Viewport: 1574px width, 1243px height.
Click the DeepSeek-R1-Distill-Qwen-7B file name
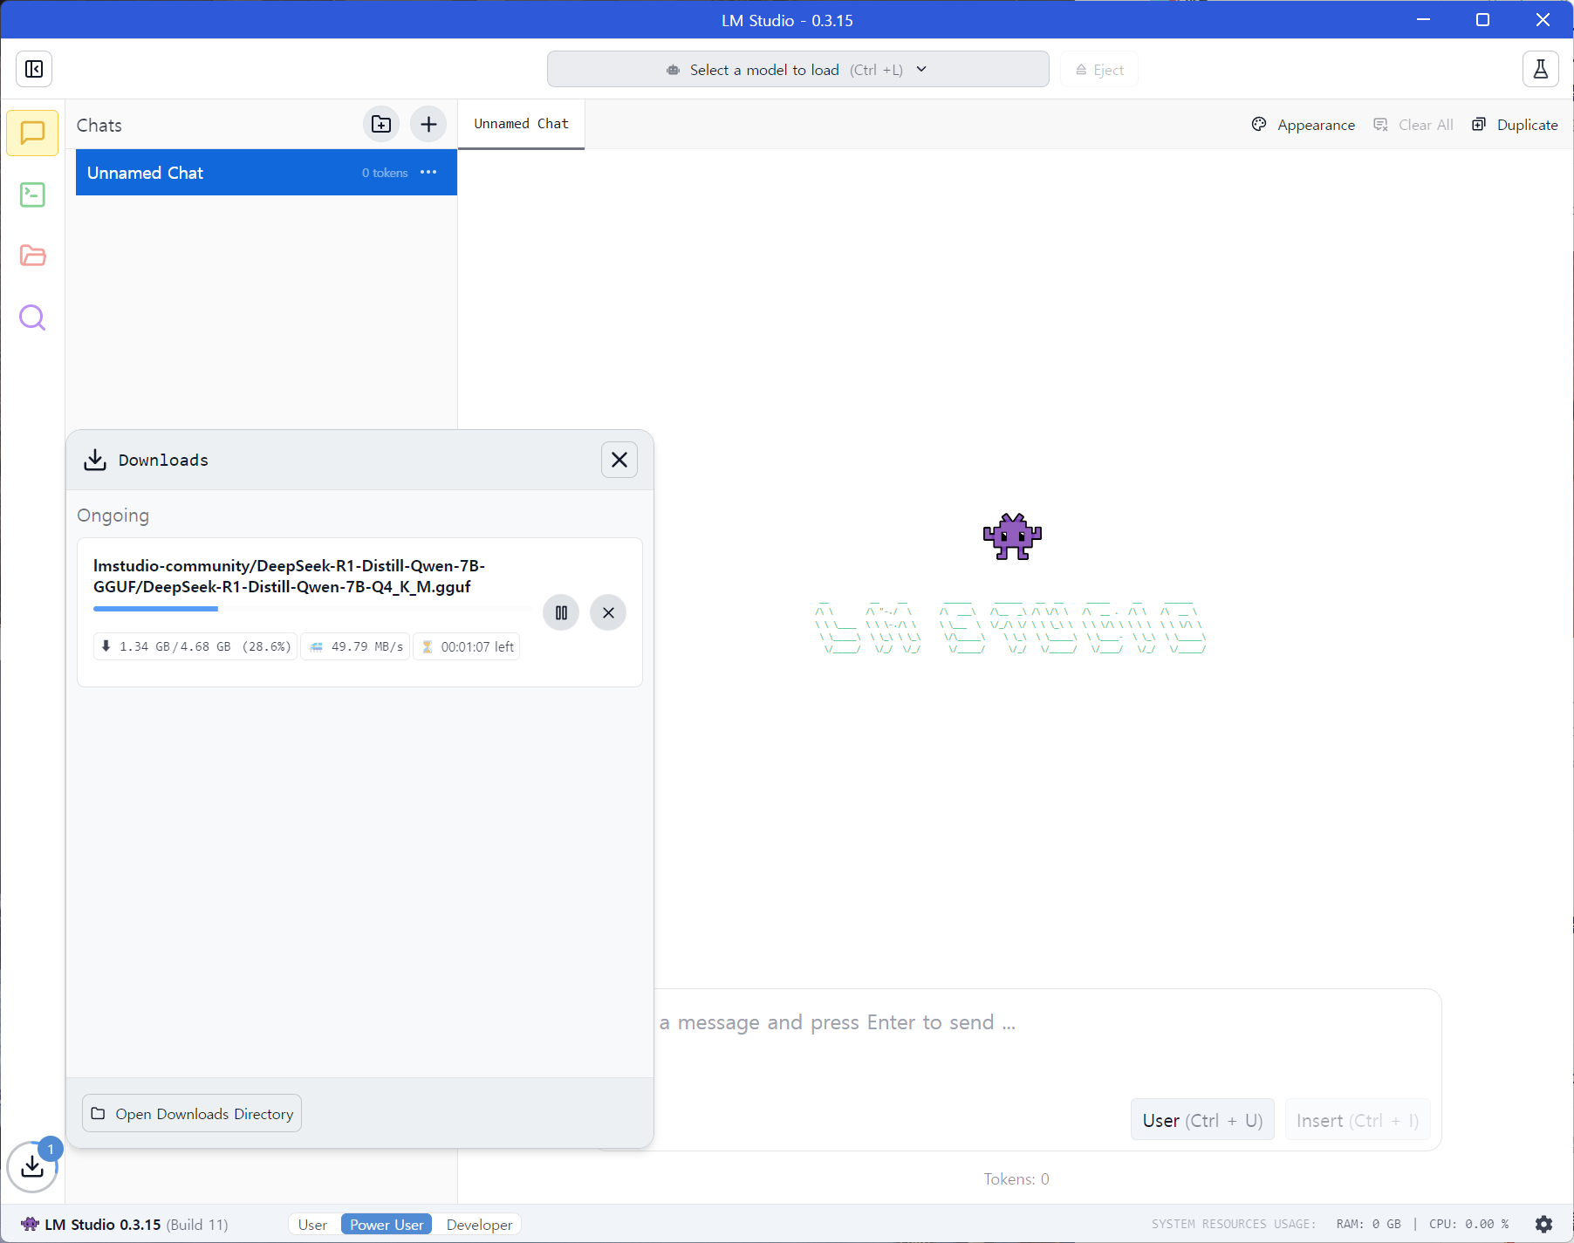pyautogui.click(x=289, y=576)
